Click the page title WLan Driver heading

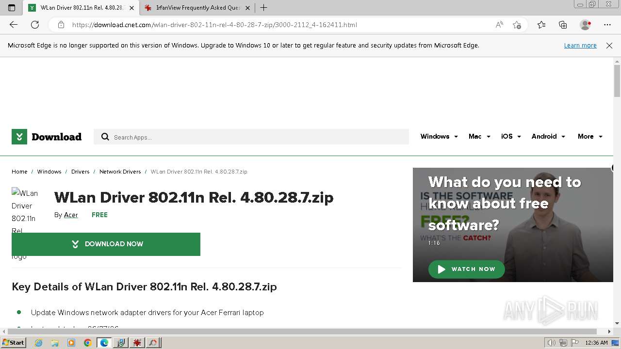coord(194,198)
